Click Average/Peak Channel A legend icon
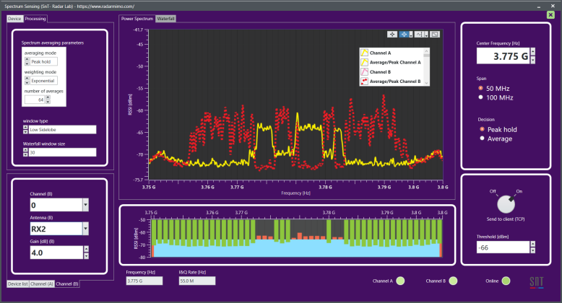This screenshot has height=303, width=562. pos(364,62)
